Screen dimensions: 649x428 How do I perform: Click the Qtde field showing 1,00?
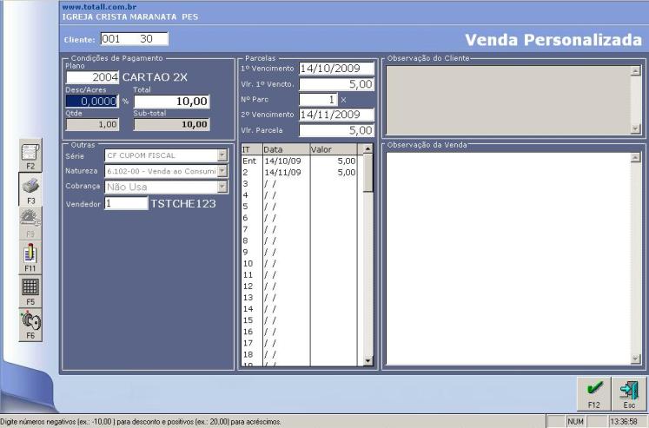tap(92, 124)
